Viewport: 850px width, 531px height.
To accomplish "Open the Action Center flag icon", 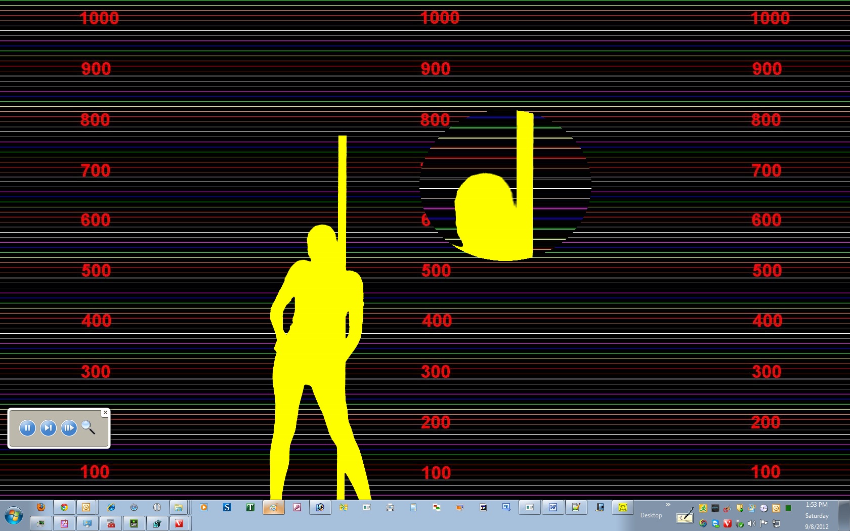I will click(764, 523).
